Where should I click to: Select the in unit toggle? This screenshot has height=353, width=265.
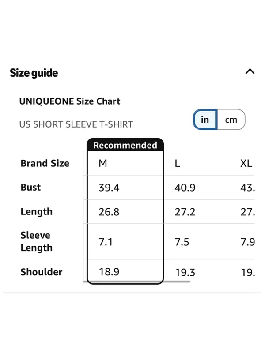[x=205, y=120]
